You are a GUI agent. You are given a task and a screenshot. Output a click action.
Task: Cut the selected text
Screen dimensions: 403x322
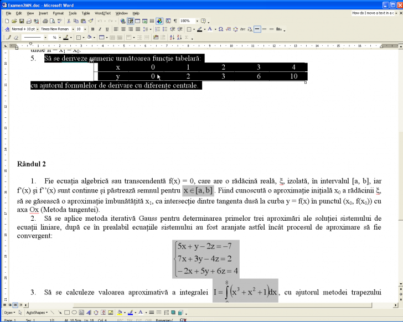click(x=69, y=21)
